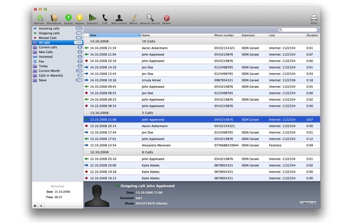This screenshot has height=223, width=356.
Task: Print the call list
Action: (x=314, y=18)
